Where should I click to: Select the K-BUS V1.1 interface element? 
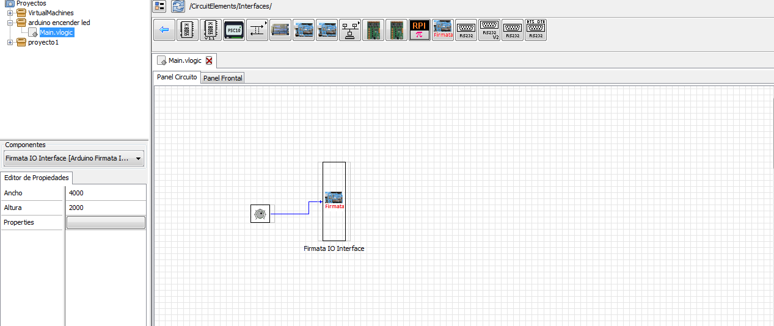(211, 30)
